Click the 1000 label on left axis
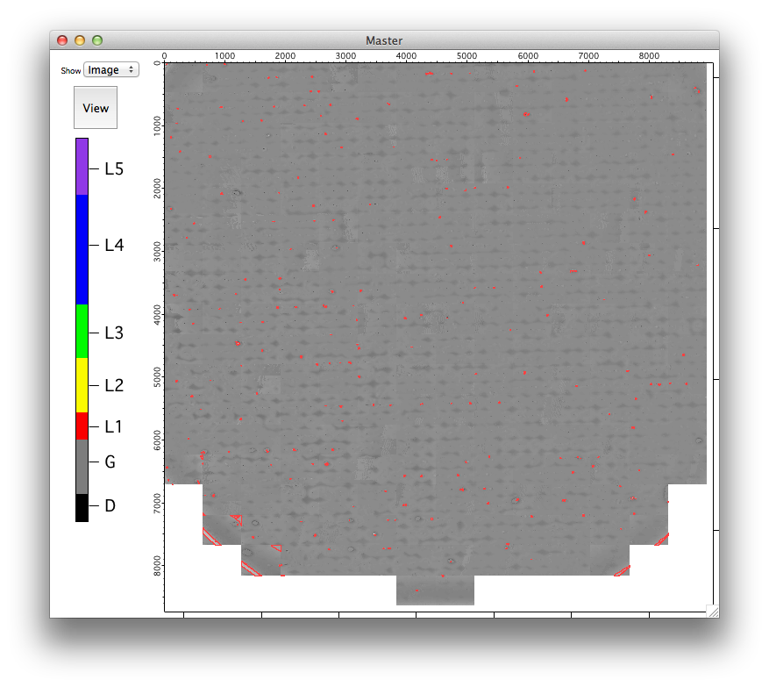Screen dimensions: 769x687 157,125
